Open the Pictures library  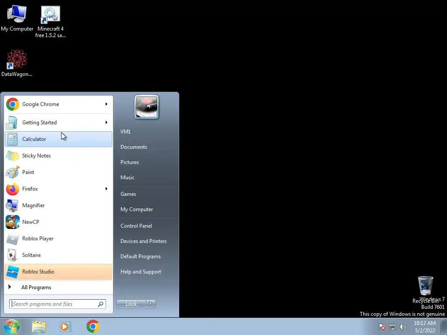(x=129, y=162)
